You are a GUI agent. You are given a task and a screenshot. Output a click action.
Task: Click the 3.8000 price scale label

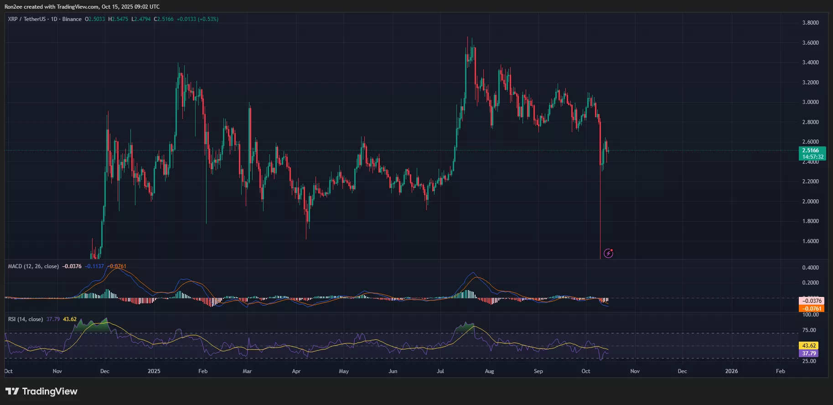(810, 23)
